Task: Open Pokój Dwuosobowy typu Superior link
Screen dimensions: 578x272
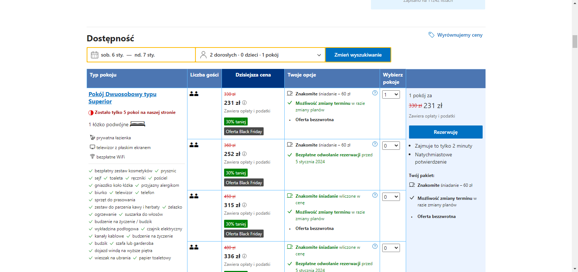Action: [x=123, y=98]
